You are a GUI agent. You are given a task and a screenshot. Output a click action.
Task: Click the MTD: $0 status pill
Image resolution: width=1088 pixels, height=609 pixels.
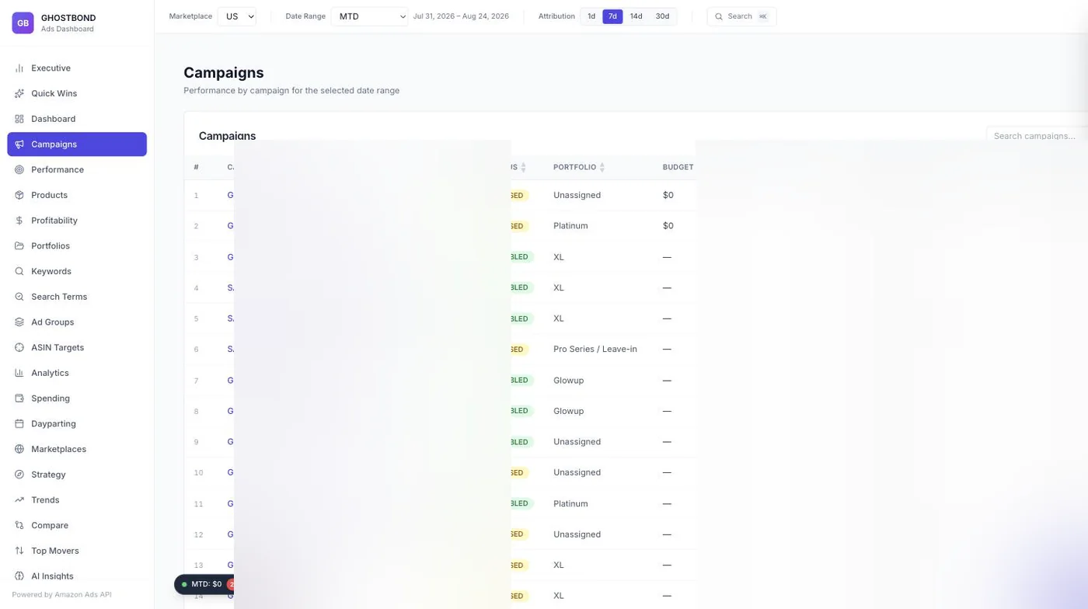204,584
